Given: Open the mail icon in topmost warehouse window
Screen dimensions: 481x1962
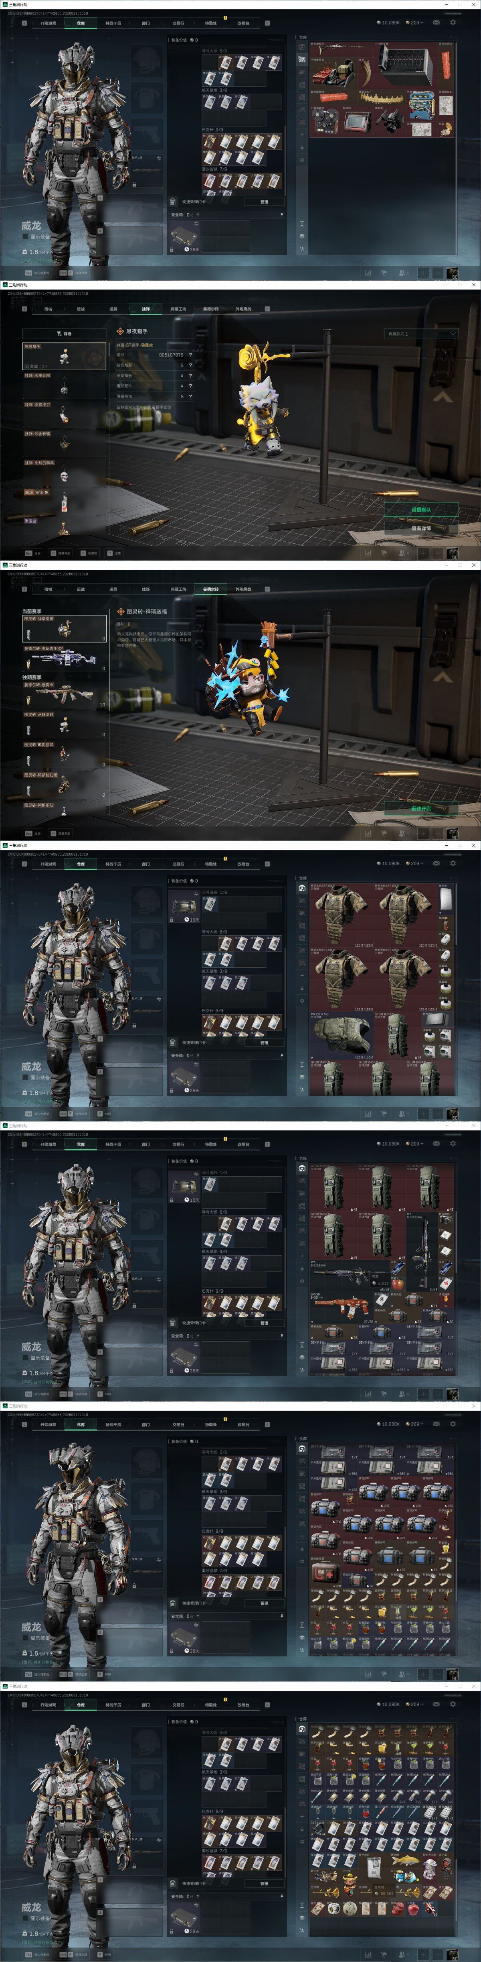Looking at the screenshot, I should coord(436,23).
